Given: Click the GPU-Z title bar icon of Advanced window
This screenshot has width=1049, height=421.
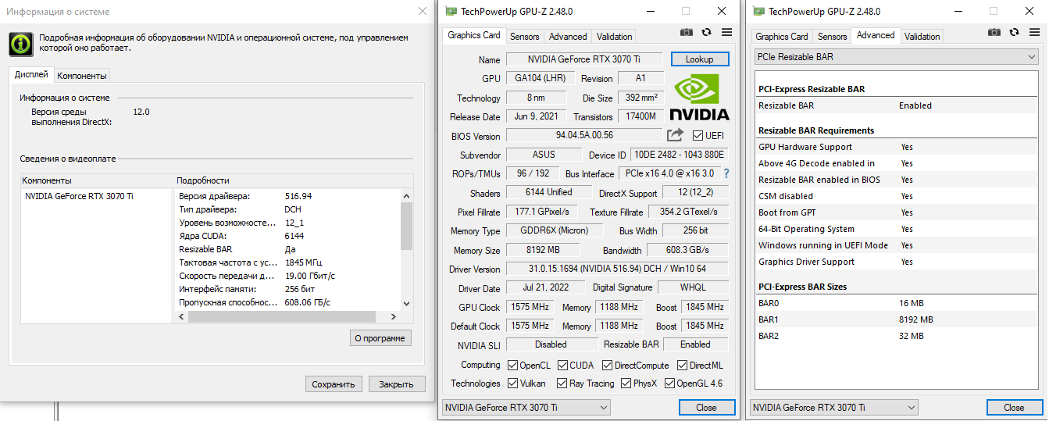Looking at the screenshot, I should pyautogui.click(x=758, y=11).
